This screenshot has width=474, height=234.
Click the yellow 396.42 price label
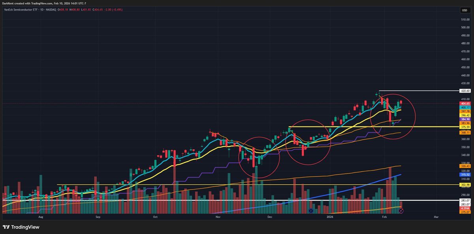tap(465, 115)
